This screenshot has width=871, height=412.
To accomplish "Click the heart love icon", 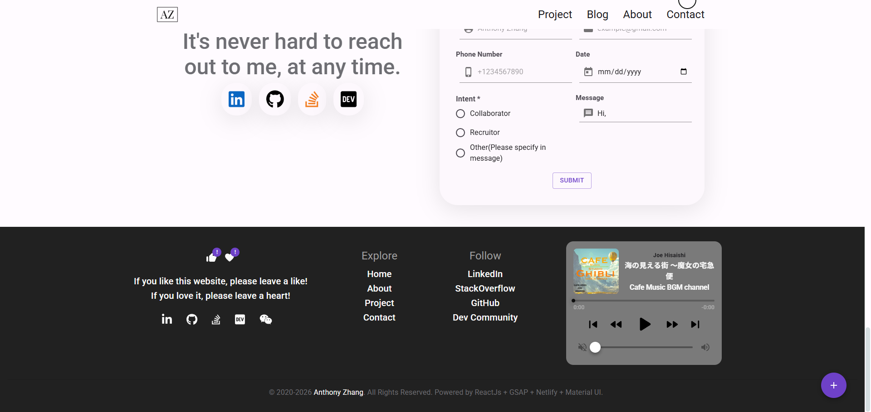I will [x=230, y=258].
